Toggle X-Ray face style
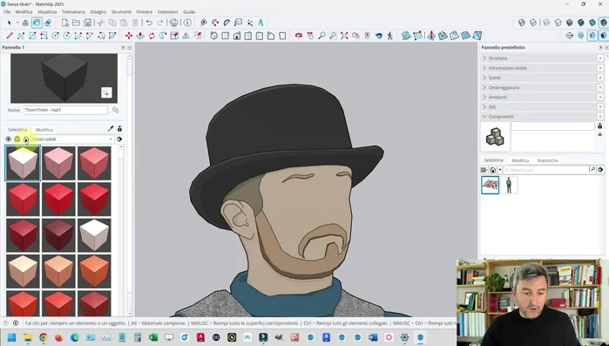Viewport: 609px width, 346px height. [x=522, y=23]
